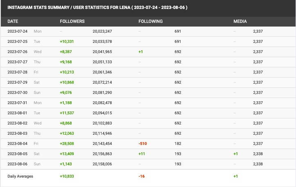The height and width of the screenshot is (187, 296).
Task: Select the date 2023-07-29
Action: [x=17, y=82]
